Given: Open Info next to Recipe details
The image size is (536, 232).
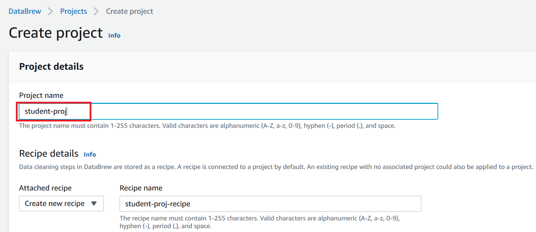Looking at the screenshot, I should (x=90, y=155).
